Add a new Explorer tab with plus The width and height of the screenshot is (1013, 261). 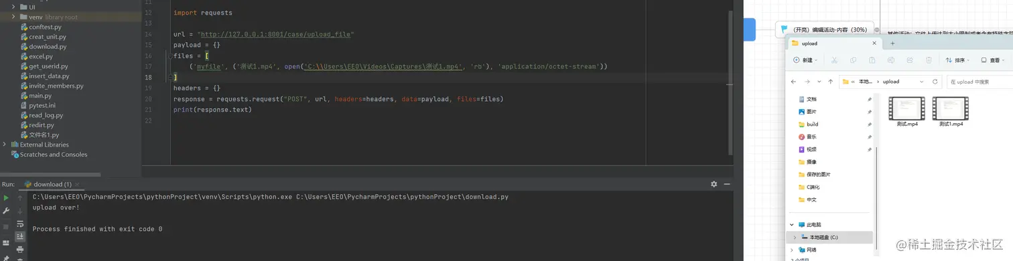pyautogui.click(x=892, y=43)
